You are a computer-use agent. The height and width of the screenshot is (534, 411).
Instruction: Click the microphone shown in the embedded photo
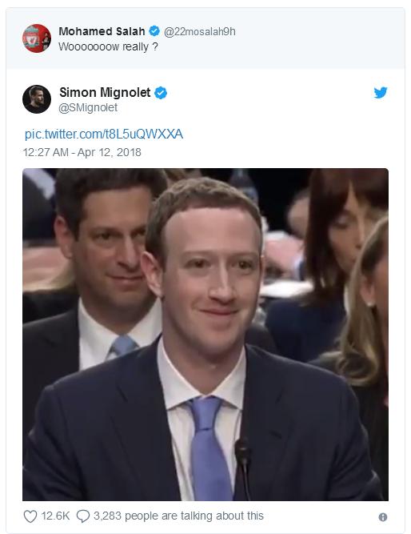244,467
